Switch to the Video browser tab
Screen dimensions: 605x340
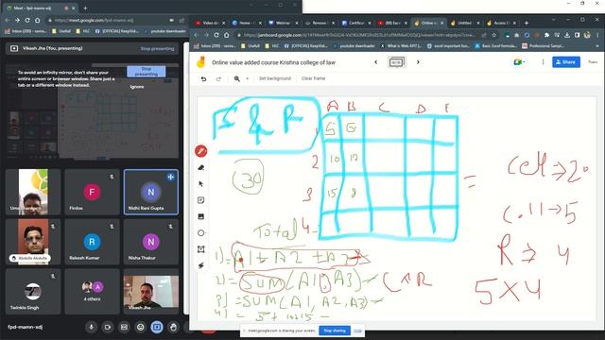[x=210, y=23]
